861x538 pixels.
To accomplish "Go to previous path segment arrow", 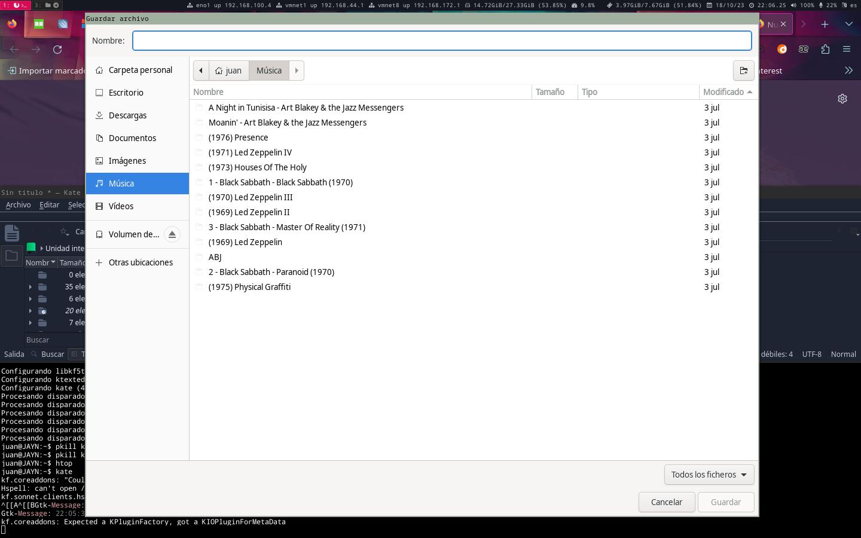I will (x=201, y=71).
